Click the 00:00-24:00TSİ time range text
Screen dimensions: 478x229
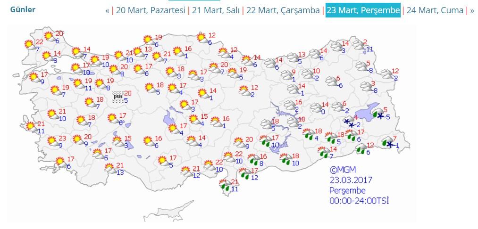(359, 201)
